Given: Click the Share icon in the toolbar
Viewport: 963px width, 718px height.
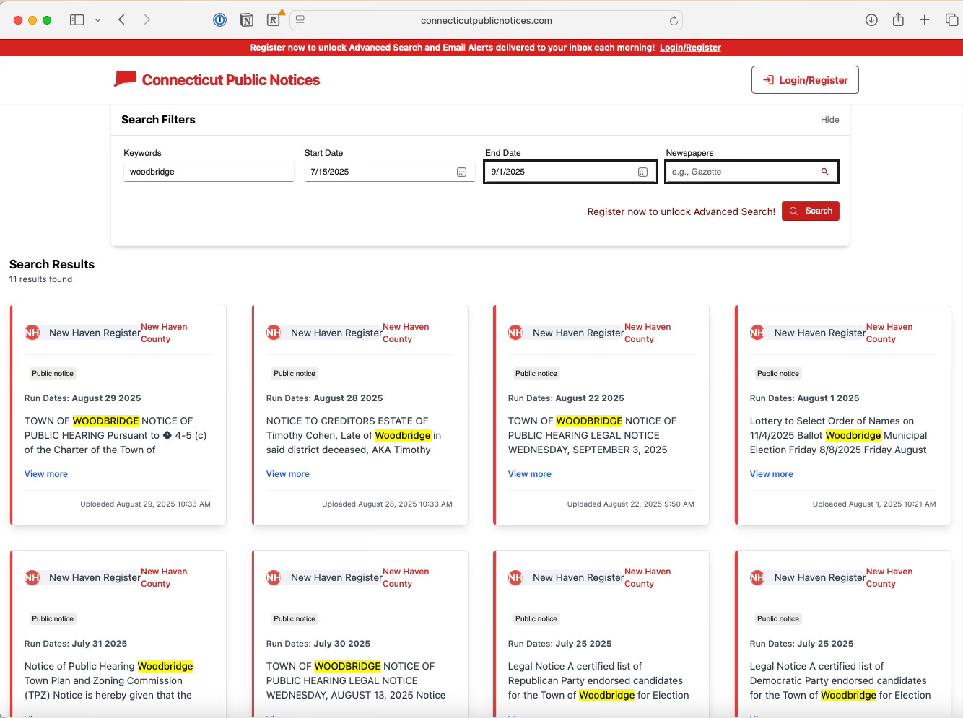Looking at the screenshot, I should [x=898, y=20].
